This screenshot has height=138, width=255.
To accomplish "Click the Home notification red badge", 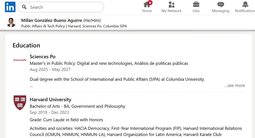I will (150, 3).
